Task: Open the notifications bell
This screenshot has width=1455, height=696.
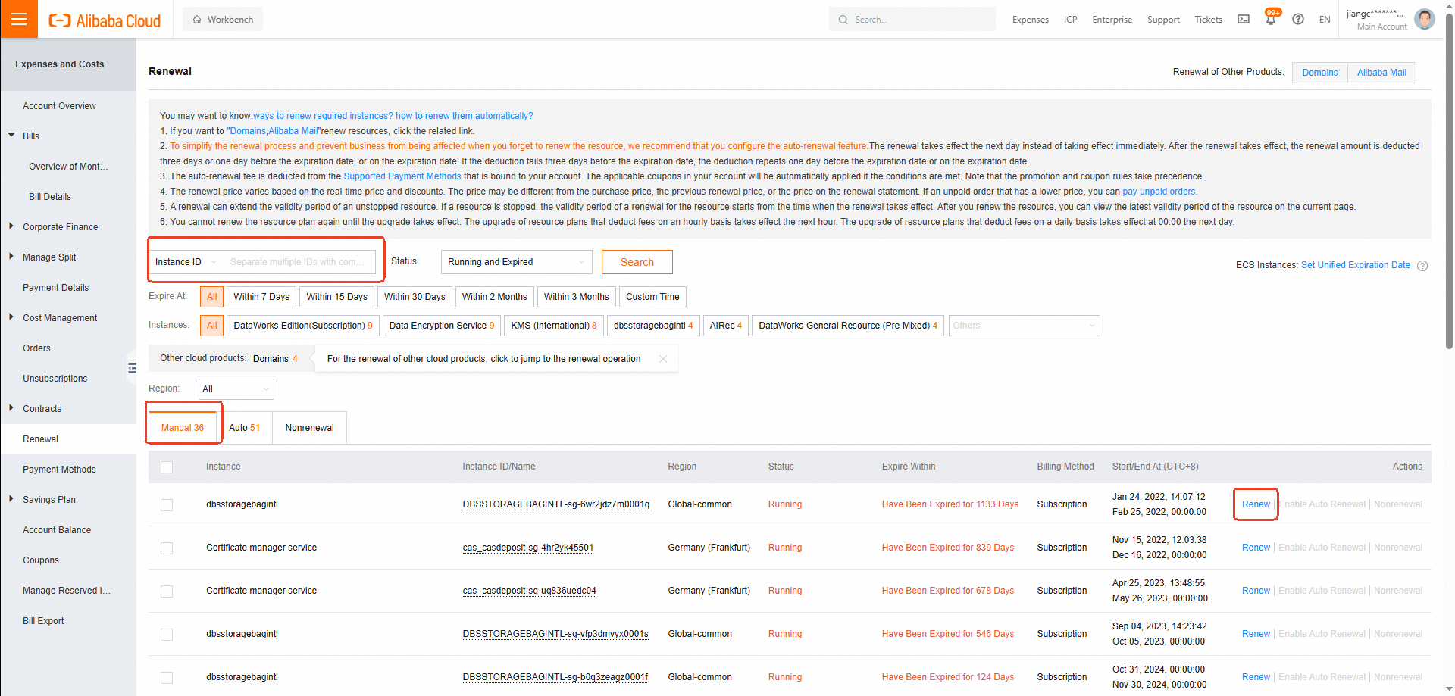Action: pos(1271,19)
